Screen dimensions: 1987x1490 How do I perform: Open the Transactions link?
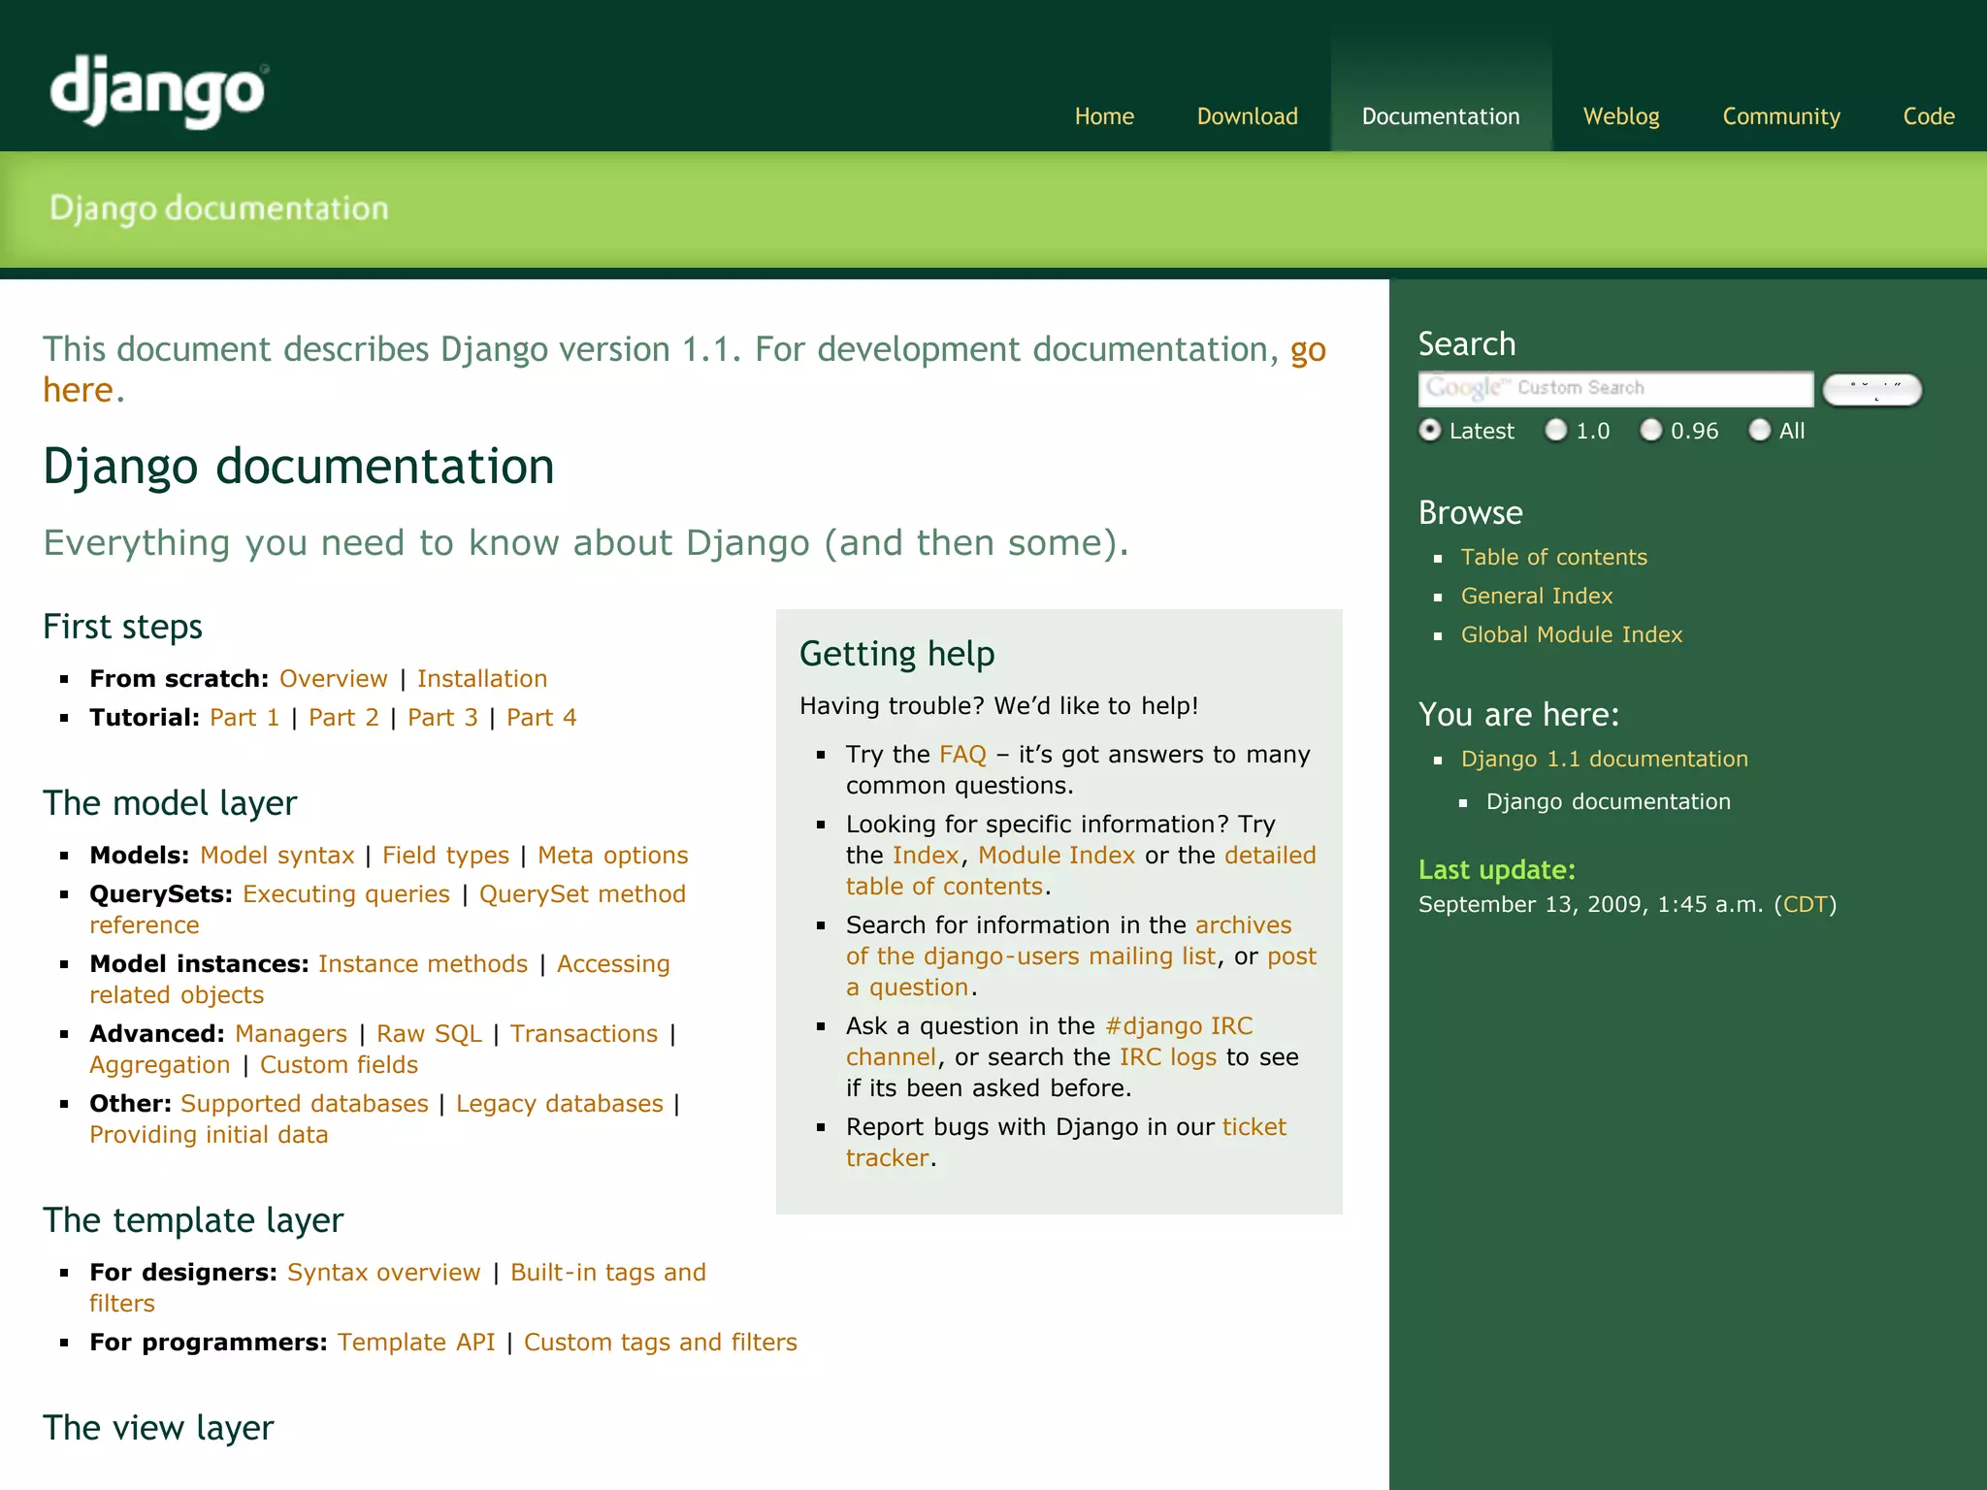584,1033
